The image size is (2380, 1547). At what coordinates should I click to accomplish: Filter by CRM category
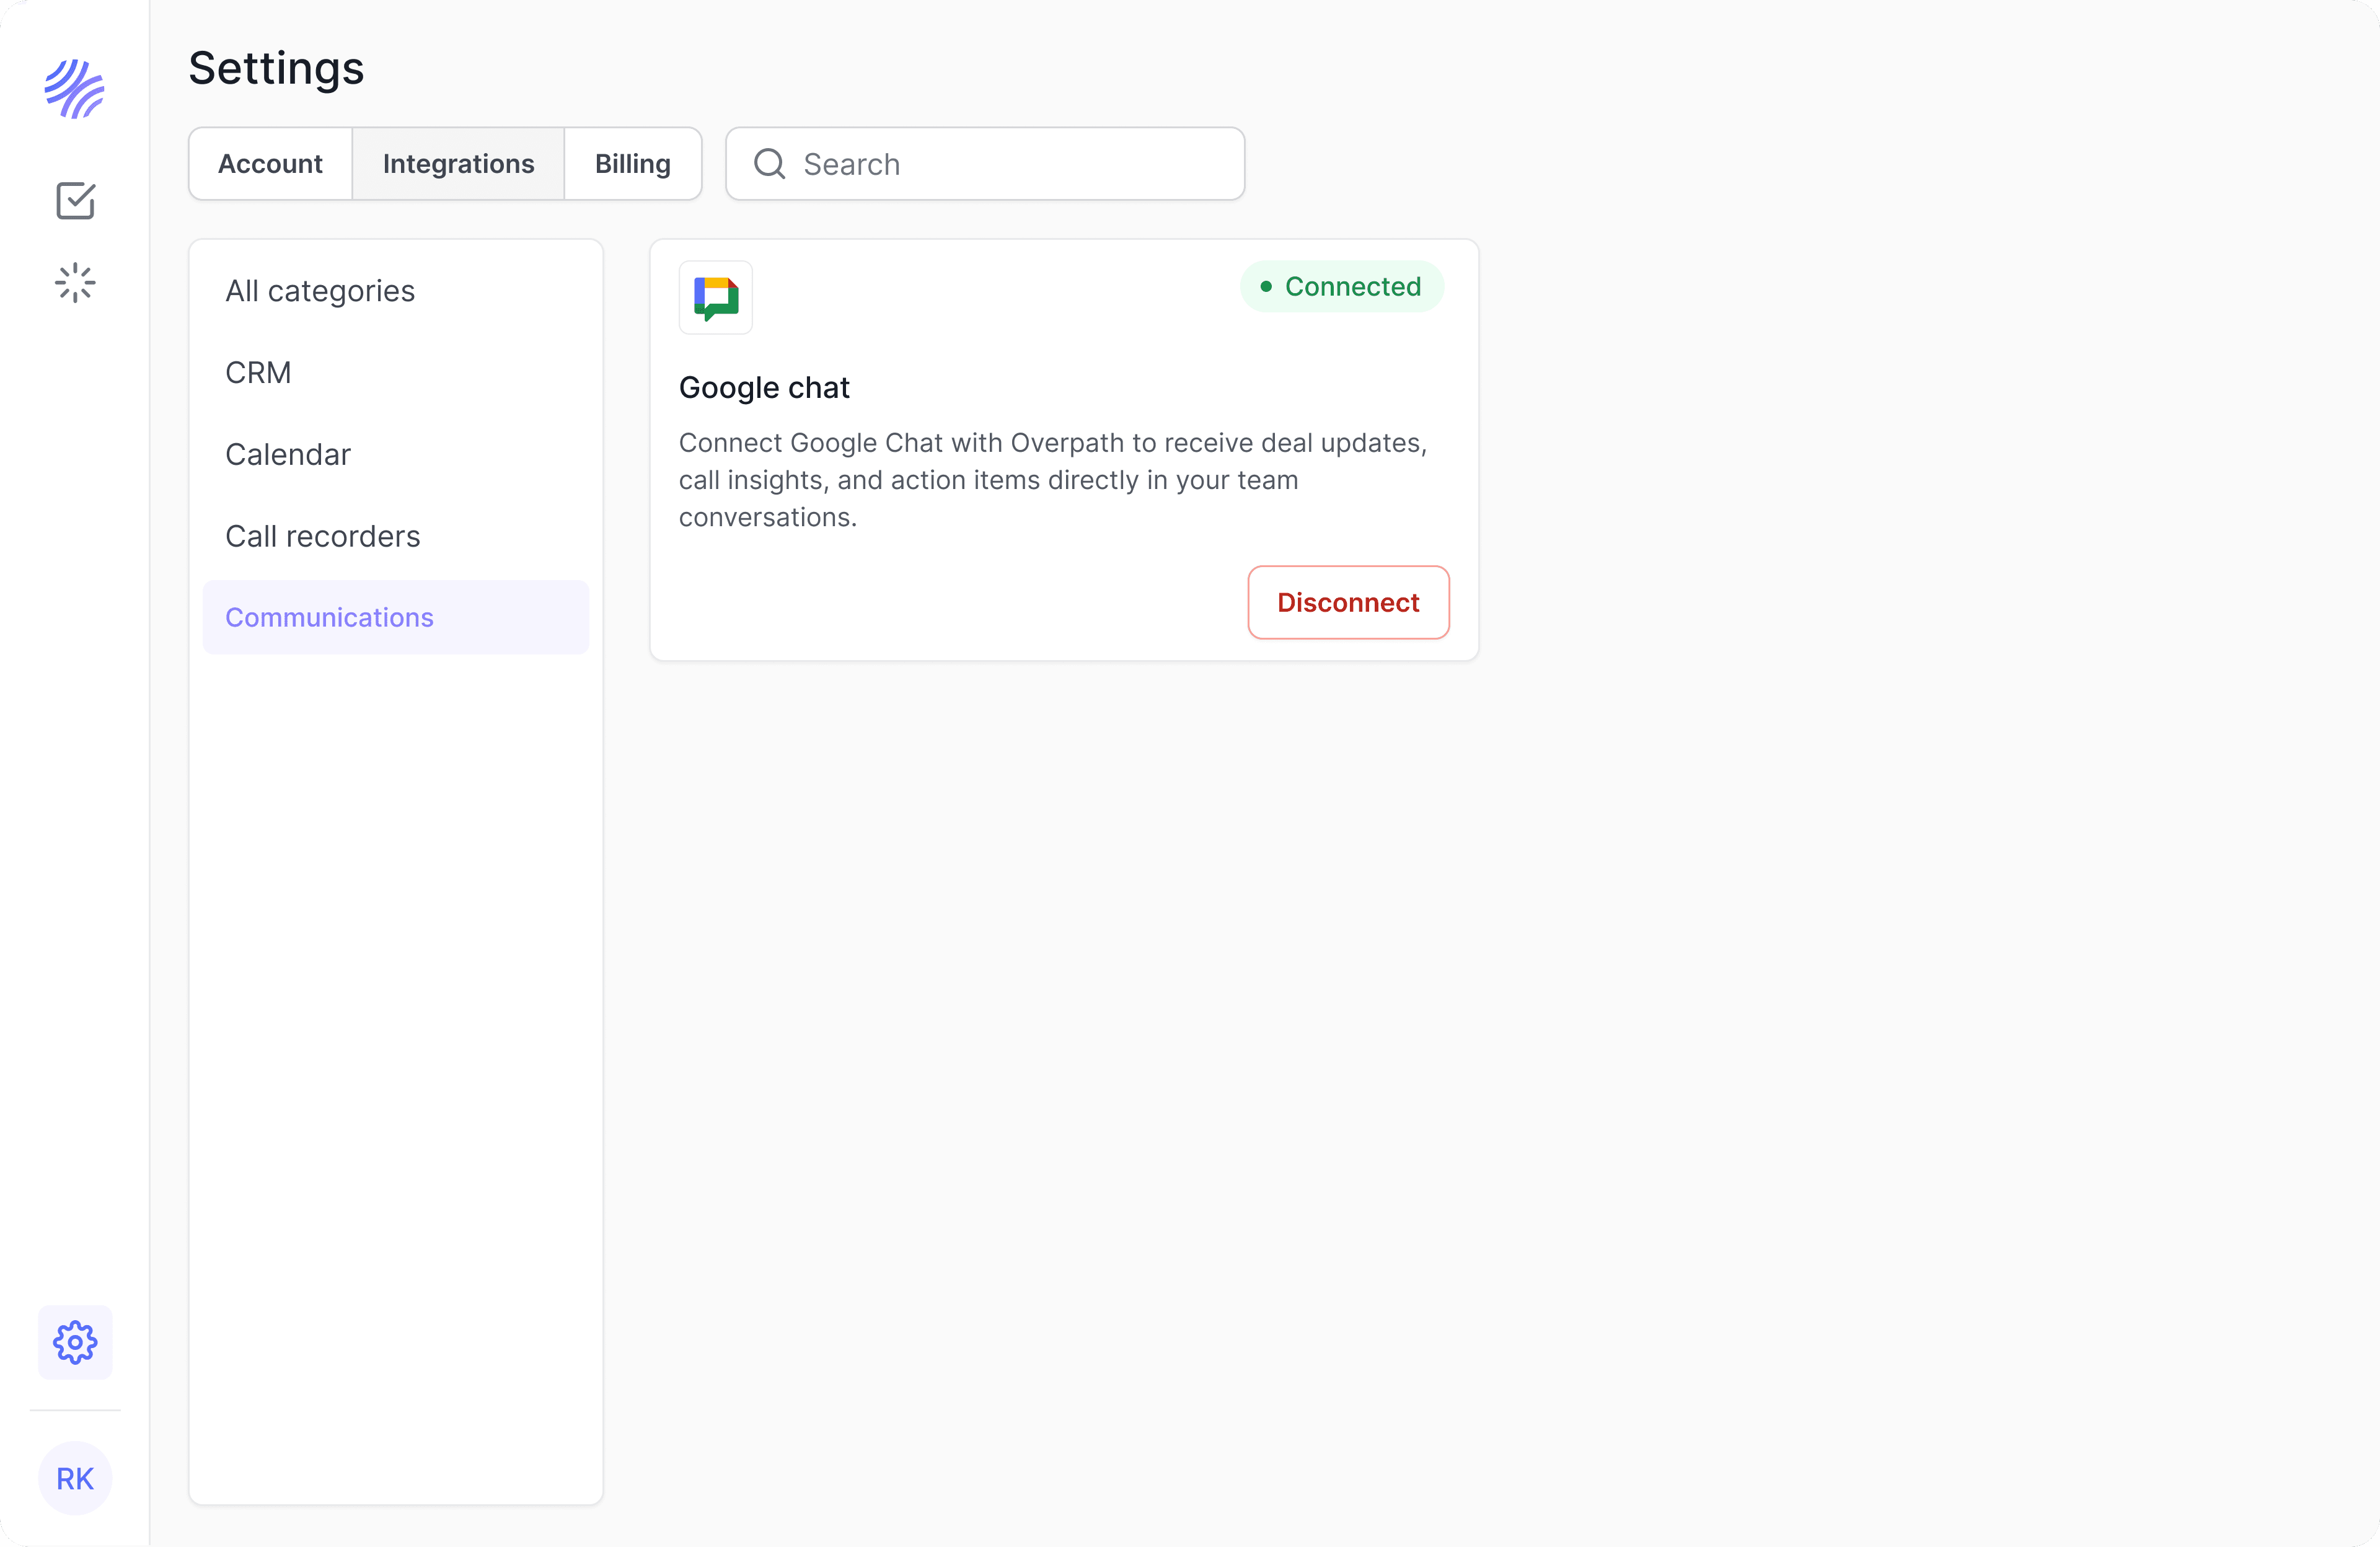pos(258,373)
